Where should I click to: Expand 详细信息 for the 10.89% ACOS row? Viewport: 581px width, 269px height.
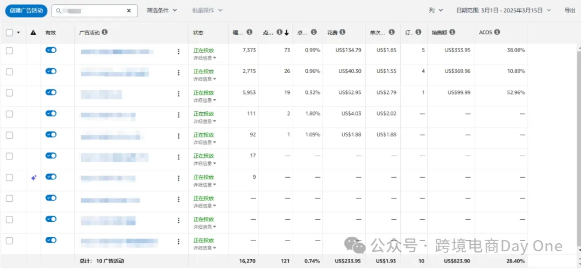(x=204, y=79)
